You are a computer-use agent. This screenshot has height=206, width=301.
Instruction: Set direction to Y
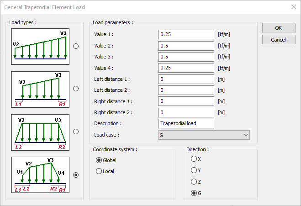coord(194,170)
